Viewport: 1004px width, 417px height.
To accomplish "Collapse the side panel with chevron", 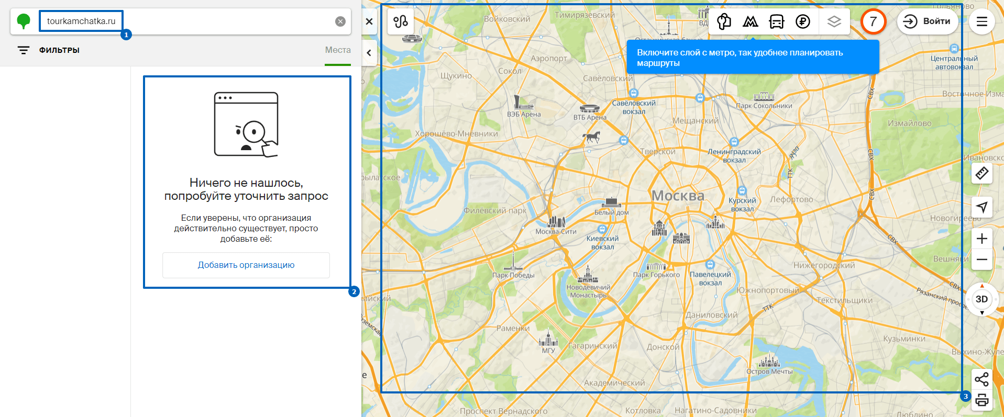I will pos(369,53).
